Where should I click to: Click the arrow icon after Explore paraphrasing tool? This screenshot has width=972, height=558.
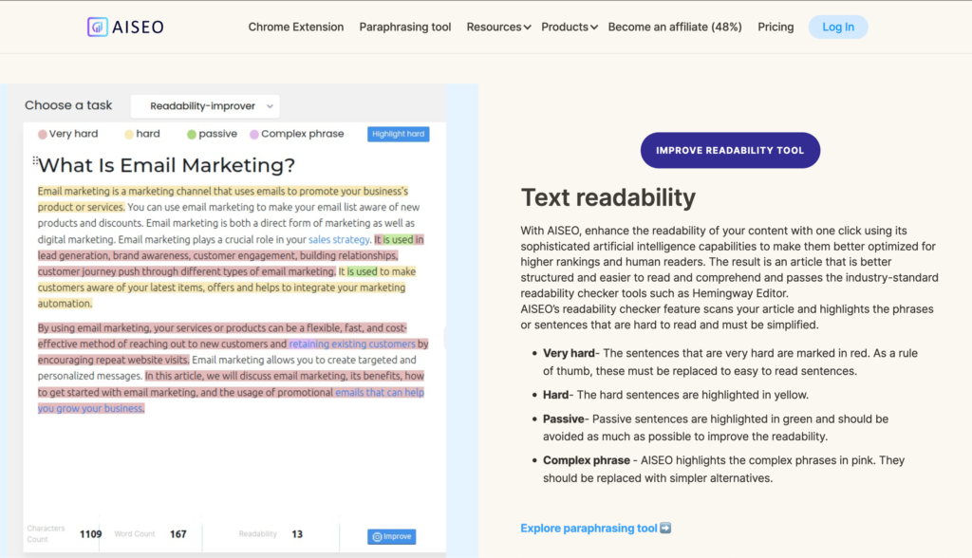668,529
